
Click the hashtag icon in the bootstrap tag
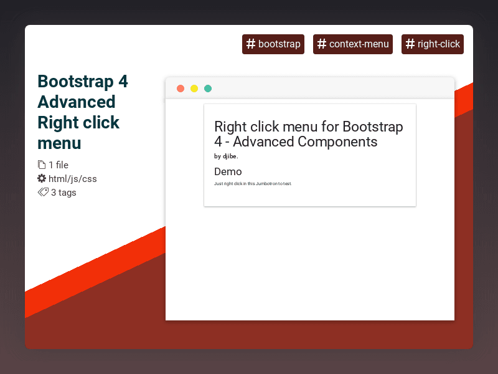[251, 44]
